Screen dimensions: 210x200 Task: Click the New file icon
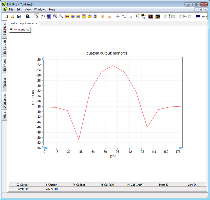(6, 16)
